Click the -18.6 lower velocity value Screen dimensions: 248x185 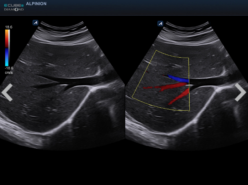point(9,68)
